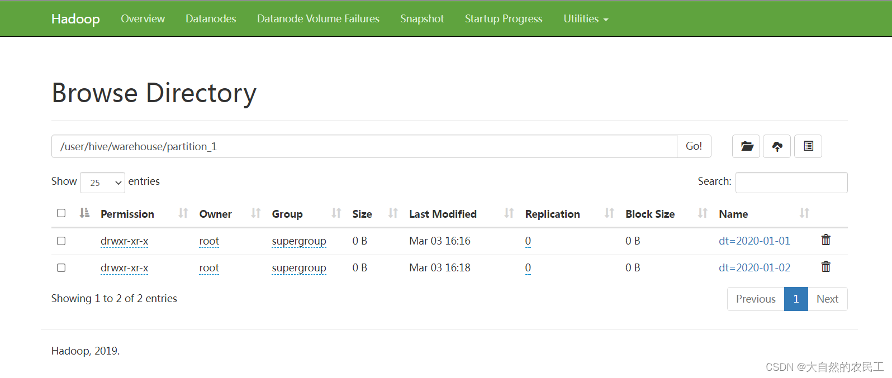Click the Previous page button

pyautogui.click(x=756, y=299)
